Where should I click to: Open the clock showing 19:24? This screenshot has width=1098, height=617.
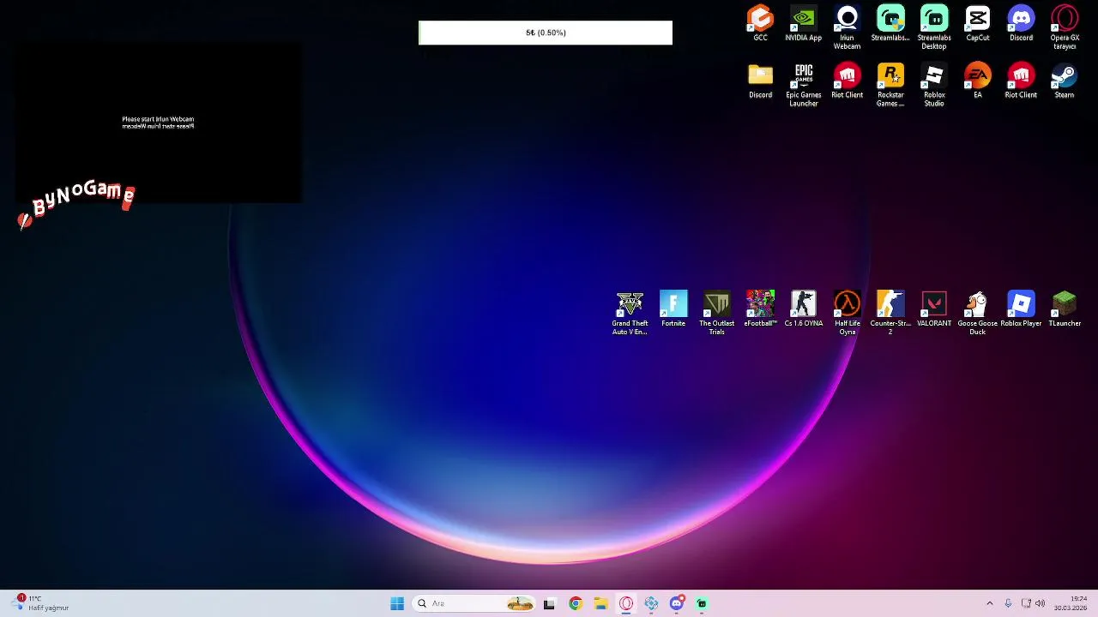(x=1071, y=603)
